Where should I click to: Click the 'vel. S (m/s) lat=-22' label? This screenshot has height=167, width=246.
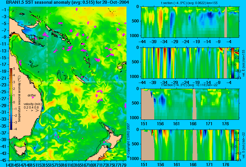coord(244,145)
